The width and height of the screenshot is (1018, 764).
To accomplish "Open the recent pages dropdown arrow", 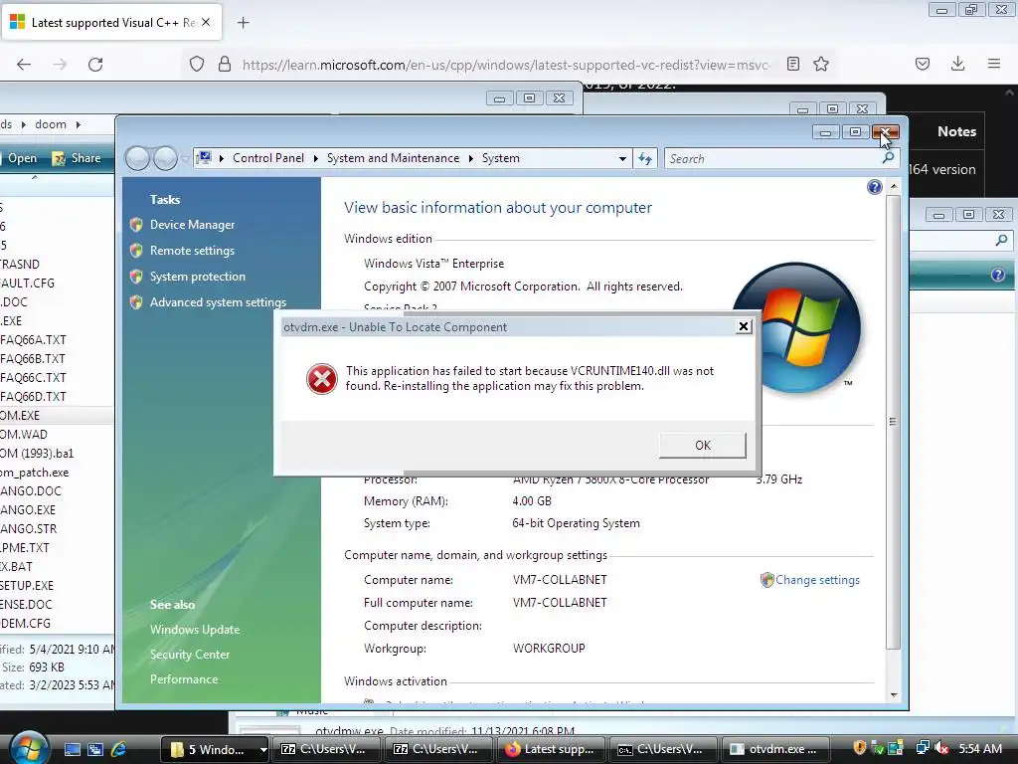I will [185, 158].
